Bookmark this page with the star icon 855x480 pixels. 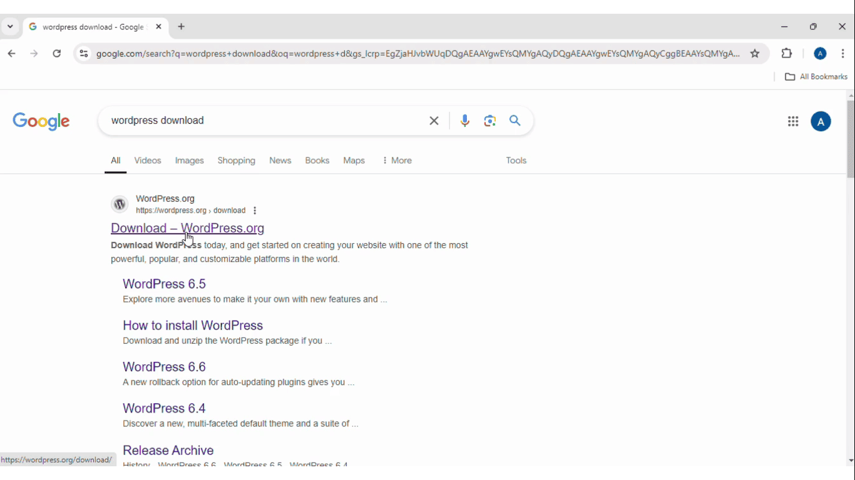click(x=755, y=54)
